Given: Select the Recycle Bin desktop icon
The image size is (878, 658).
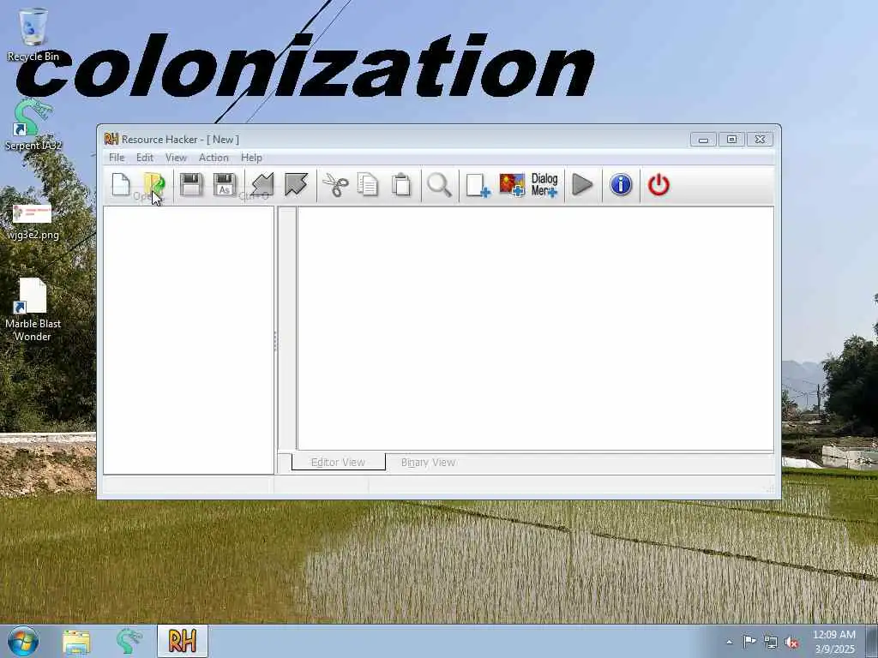Looking at the screenshot, I should coord(33,34).
